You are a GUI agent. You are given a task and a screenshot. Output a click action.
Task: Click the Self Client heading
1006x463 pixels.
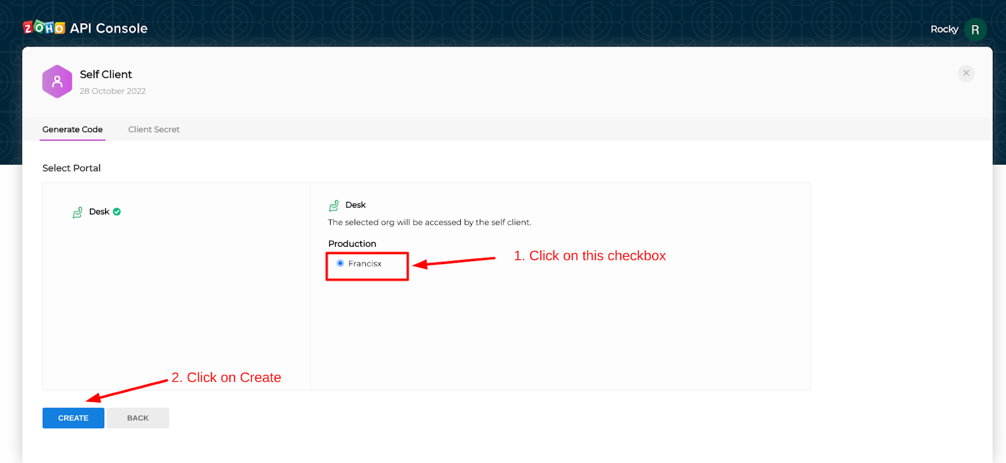(106, 74)
